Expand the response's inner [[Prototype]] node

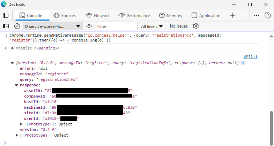tap(21, 124)
